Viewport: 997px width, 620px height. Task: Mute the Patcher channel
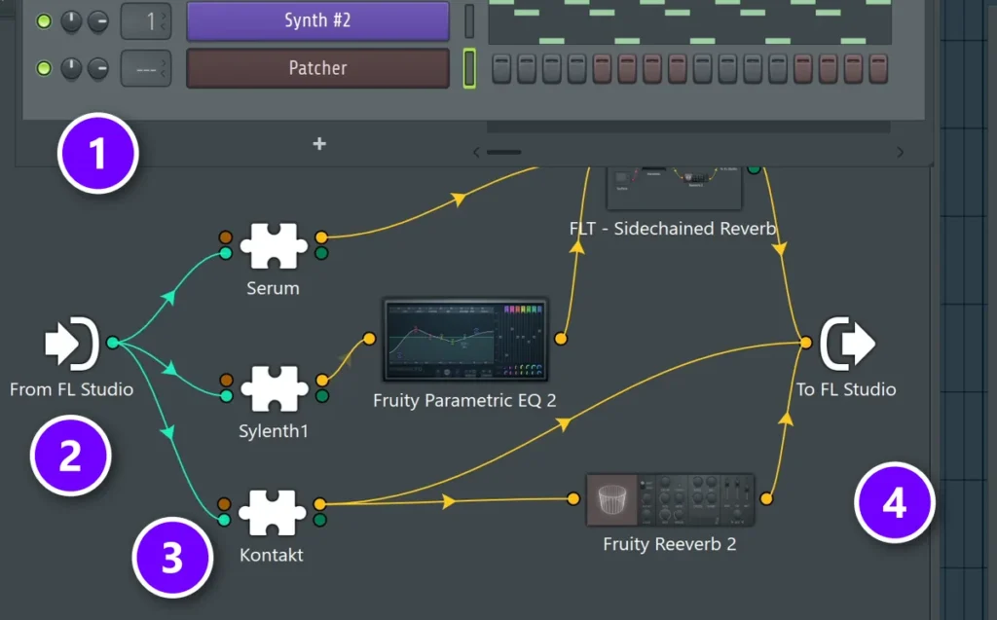coord(44,67)
